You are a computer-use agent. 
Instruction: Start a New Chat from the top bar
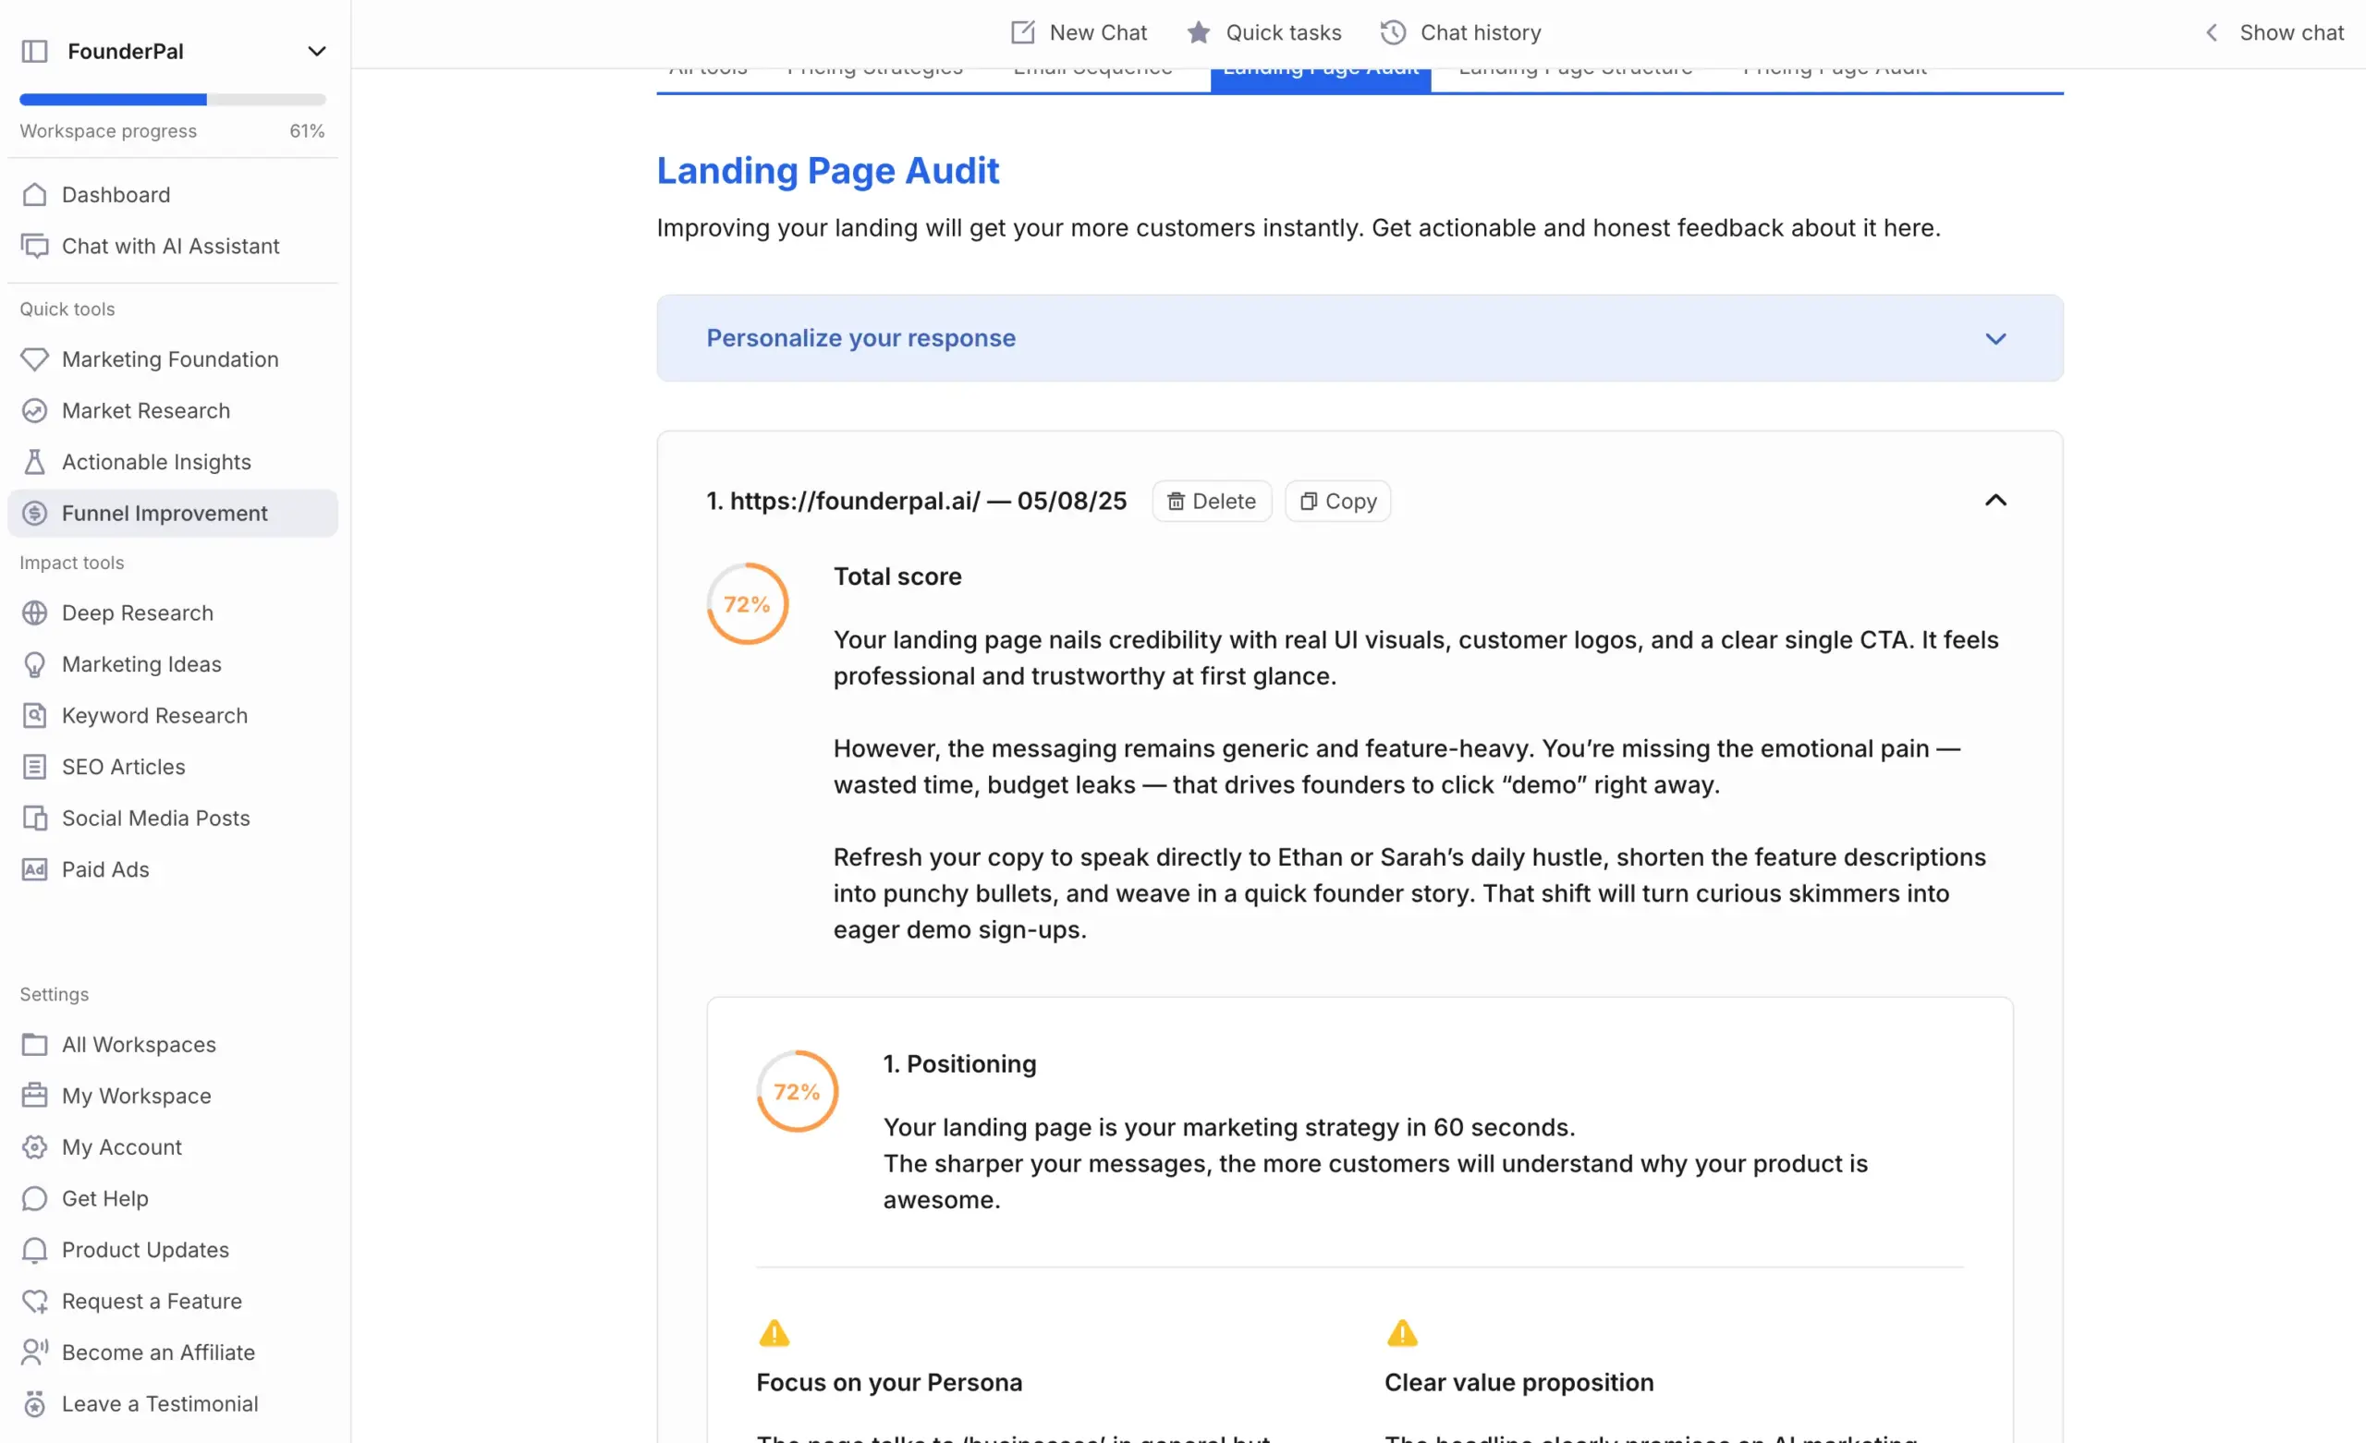[x=1078, y=31]
